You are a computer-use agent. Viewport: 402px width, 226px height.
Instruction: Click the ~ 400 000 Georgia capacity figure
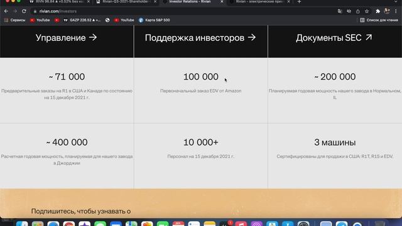click(67, 143)
